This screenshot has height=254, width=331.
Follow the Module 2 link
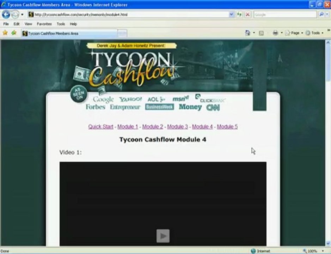(153, 127)
